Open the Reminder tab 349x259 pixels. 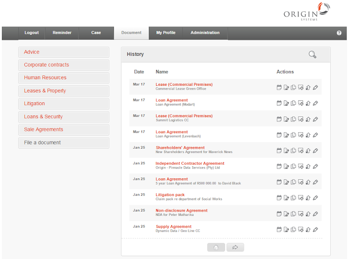tap(62, 33)
